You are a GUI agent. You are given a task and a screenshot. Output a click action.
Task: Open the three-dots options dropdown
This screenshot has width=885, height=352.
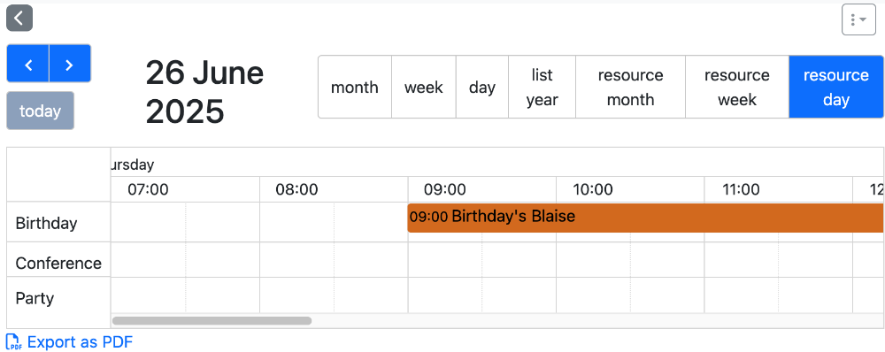click(858, 19)
